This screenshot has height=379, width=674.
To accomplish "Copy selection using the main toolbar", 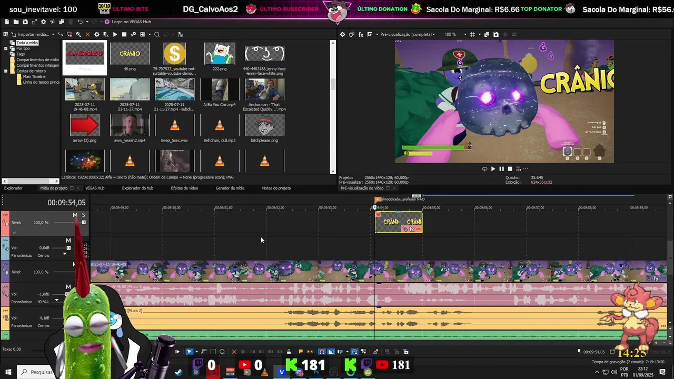I will (x=62, y=22).
